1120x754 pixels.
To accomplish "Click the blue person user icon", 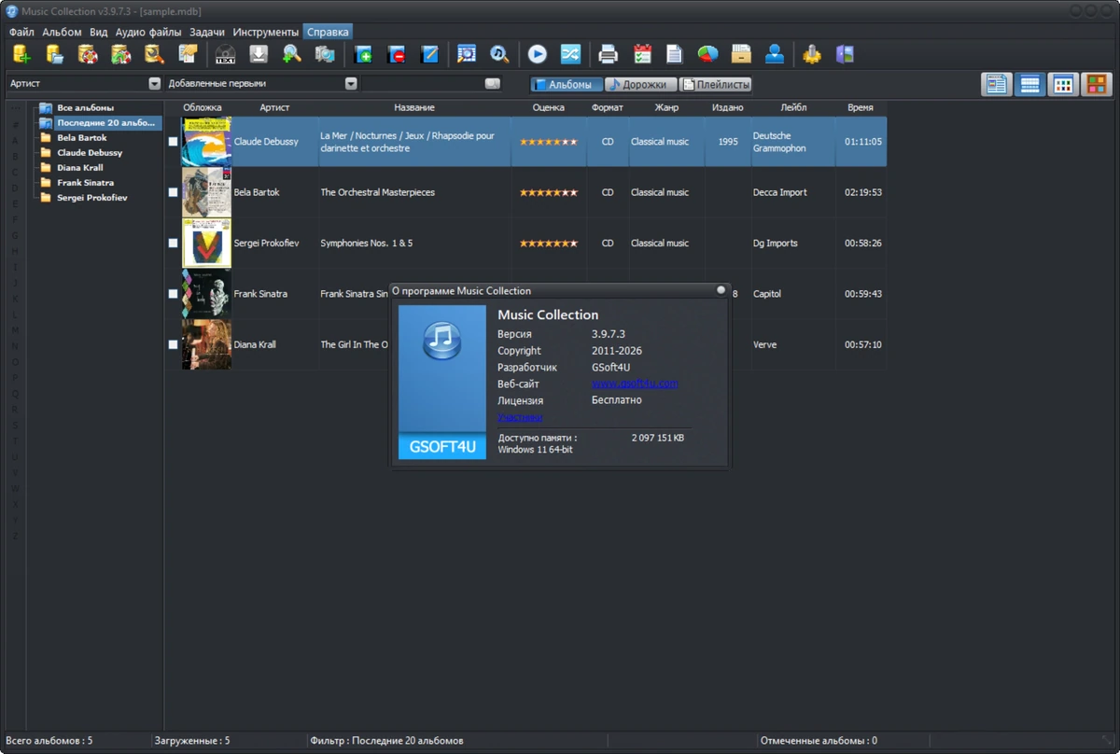I will (775, 54).
